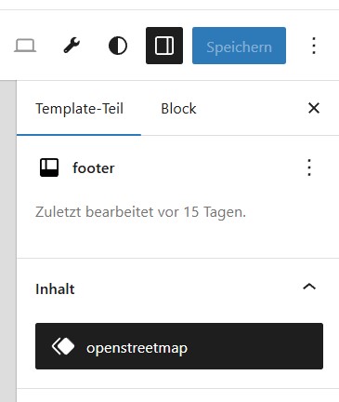Open footer template part actions menu
This screenshot has height=402, width=339.
pos(309,167)
